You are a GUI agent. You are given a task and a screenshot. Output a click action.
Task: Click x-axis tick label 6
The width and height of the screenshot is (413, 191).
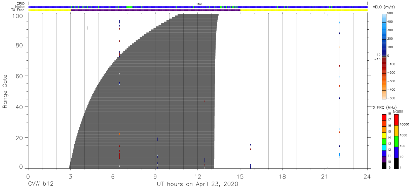[113, 176]
